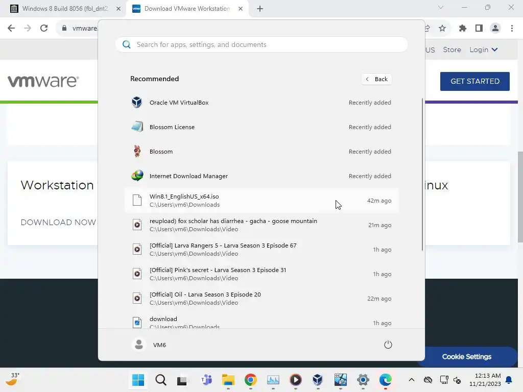Launch the Blossom app
523x392 pixels.
[261, 152]
